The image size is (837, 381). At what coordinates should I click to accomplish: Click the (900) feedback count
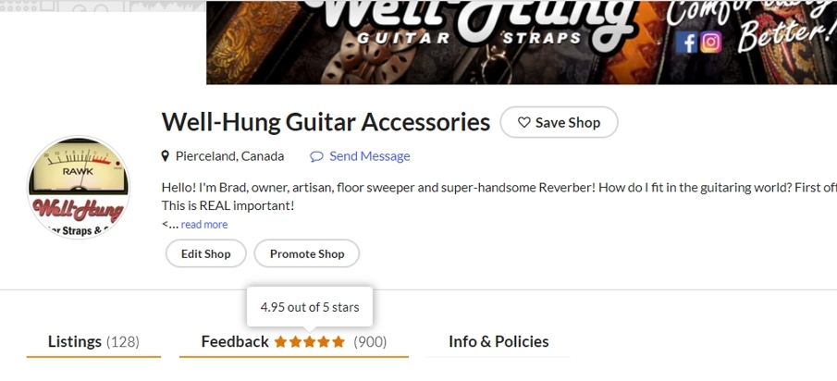pos(370,342)
